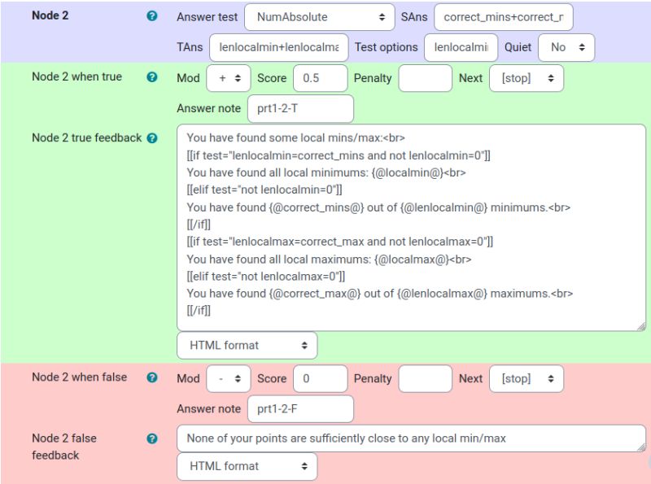Image resolution: width=651 pixels, height=484 pixels.
Task: Open help icon for Node 2 false feedback
Action: 152,438
